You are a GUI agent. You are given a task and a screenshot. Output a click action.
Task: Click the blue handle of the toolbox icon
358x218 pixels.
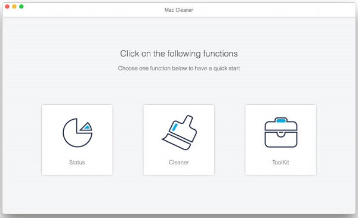coord(281,120)
